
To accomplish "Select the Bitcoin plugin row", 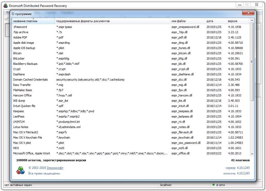I will 131,53.
